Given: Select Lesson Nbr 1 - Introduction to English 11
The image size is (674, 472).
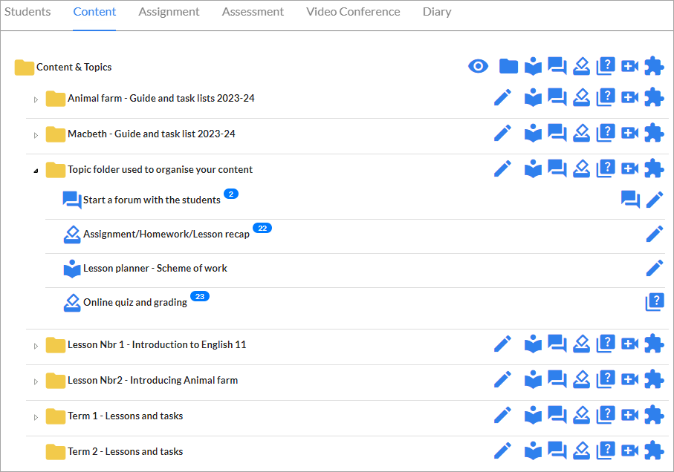Looking at the screenshot, I should pyautogui.click(x=157, y=344).
